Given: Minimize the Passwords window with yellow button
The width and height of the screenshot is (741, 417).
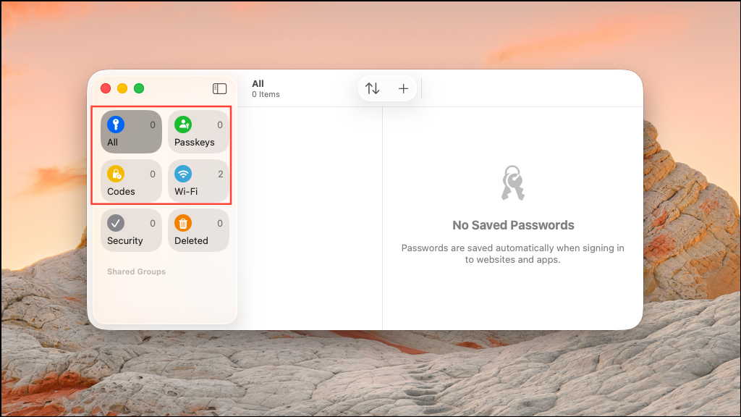Looking at the screenshot, I should tap(122, 88).
